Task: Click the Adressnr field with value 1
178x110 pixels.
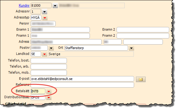Action: point(36,12)
